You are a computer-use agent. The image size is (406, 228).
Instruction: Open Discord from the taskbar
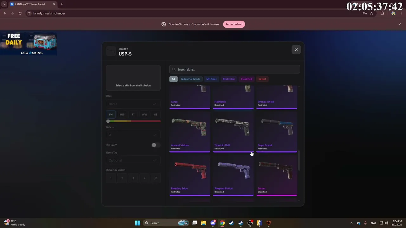(x=213, y=223)
